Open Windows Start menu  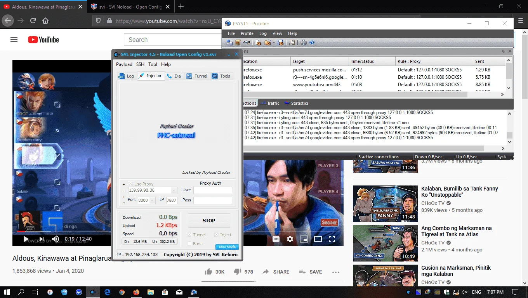click(x=7, y=292)
